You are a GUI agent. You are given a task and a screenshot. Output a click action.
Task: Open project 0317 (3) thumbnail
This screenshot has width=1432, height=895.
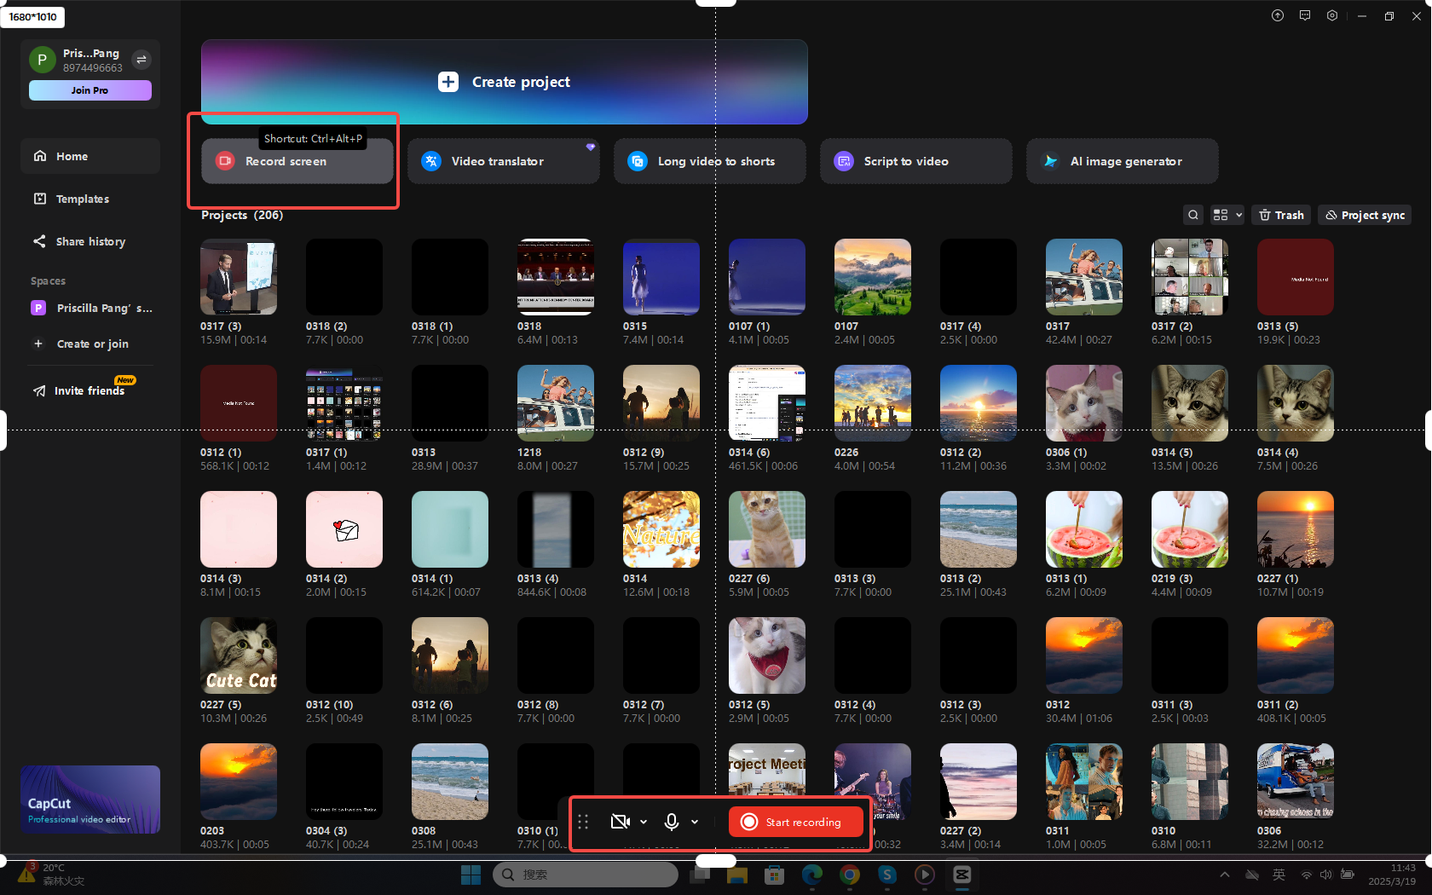239,277
